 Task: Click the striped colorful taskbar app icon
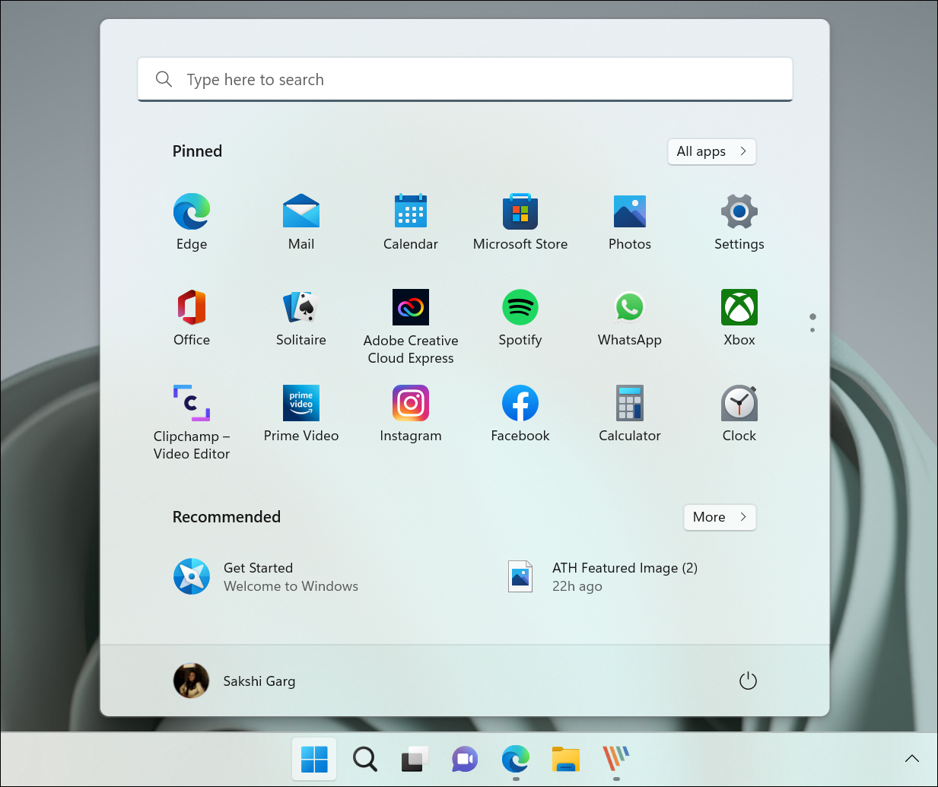[616, 759]
